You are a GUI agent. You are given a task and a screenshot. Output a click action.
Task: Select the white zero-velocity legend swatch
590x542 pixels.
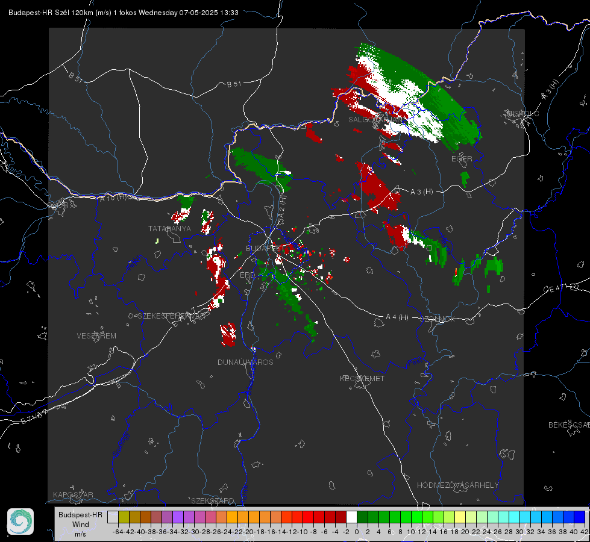[x=351, y=517]
